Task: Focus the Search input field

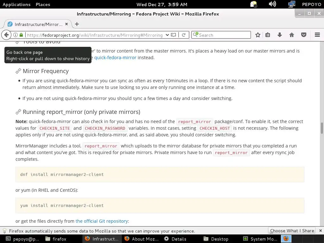Action: tap(221, 35)
